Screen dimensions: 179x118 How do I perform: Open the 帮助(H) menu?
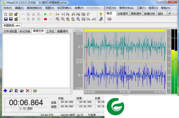point(166,8)
